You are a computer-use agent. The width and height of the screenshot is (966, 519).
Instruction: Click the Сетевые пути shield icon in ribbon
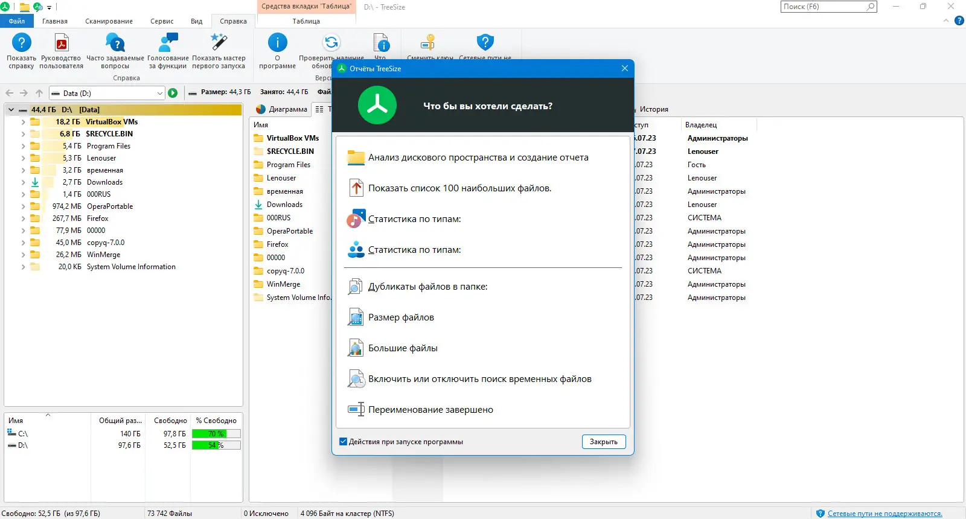pyautogui.click(x=485, y=43)
